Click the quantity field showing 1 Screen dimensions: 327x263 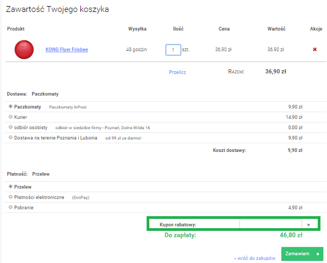(x=173, y=50)
